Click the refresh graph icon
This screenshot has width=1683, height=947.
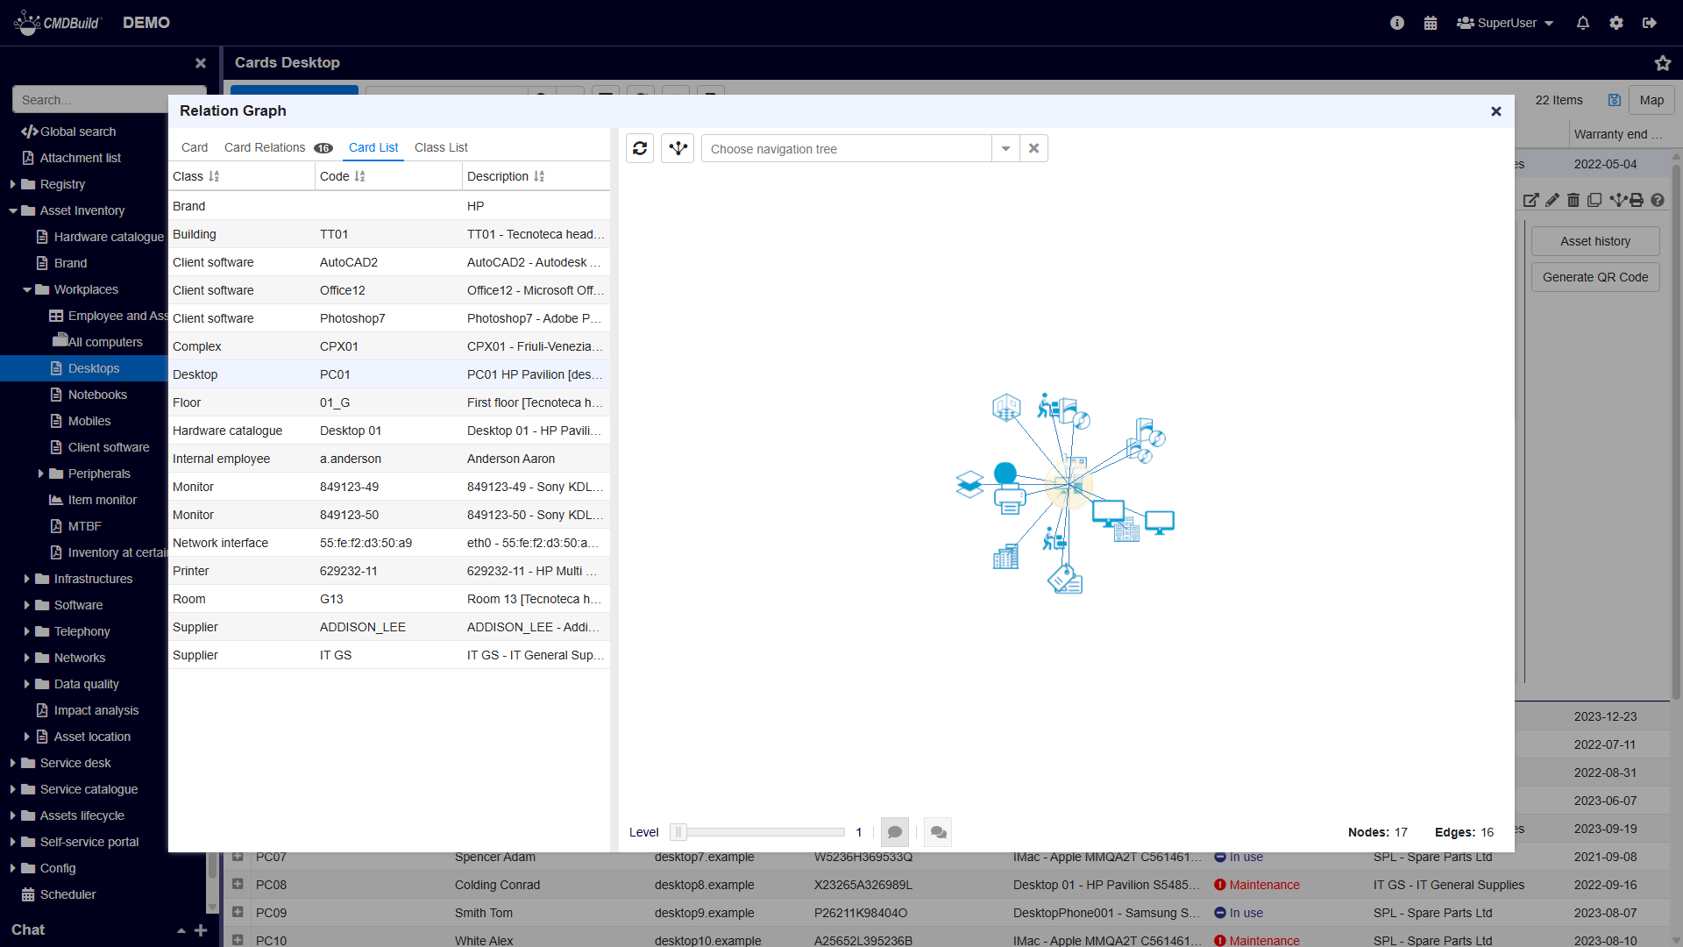click(640, 148)
